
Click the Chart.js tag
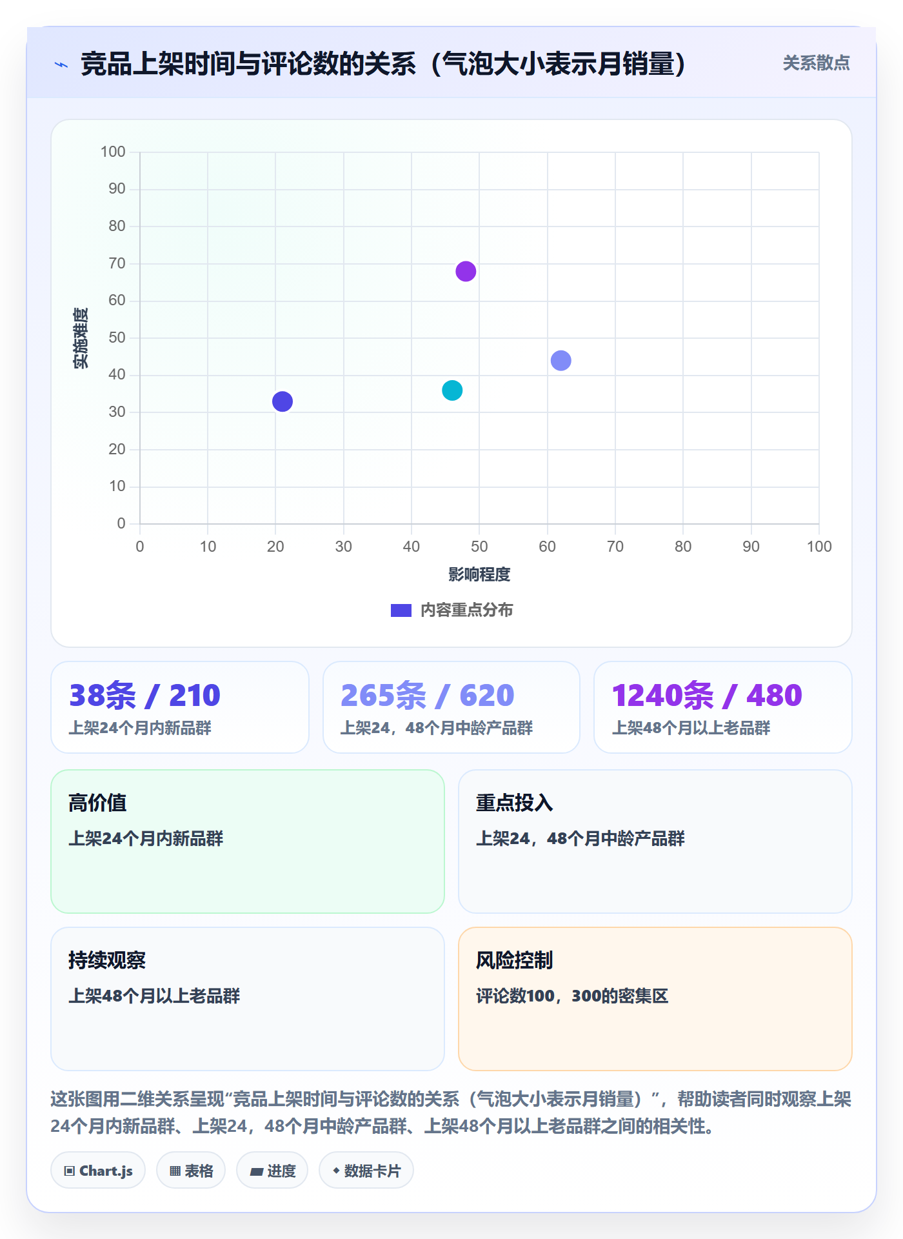pyautogui.click(x=98, y=1171)
